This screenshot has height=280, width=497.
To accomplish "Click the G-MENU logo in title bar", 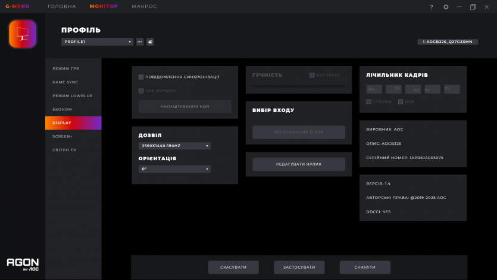I will (x=17, y=7).
